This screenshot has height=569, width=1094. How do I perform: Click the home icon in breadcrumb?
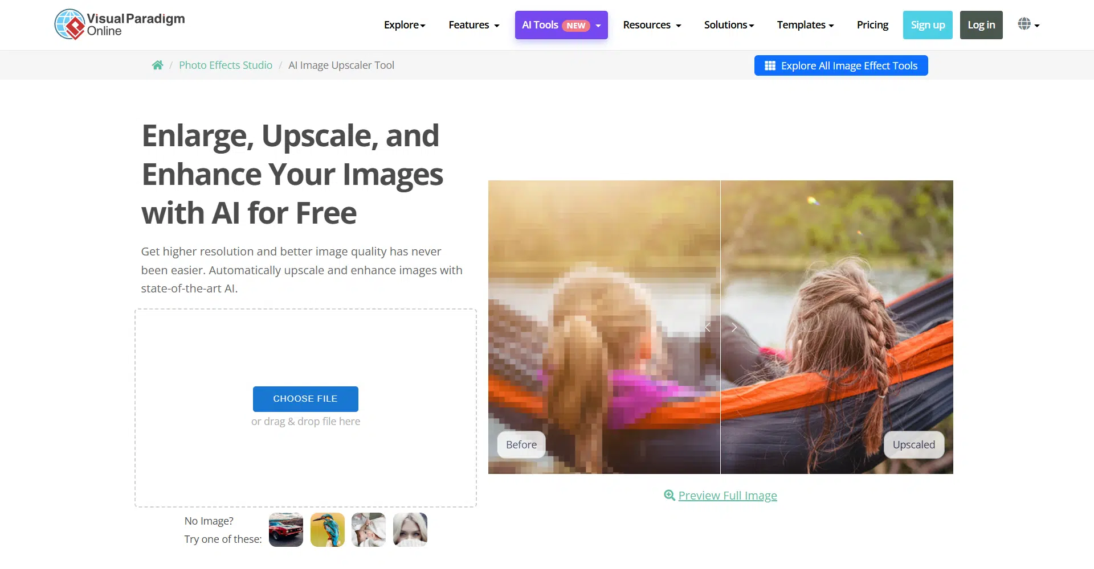[x=158, y=65]
